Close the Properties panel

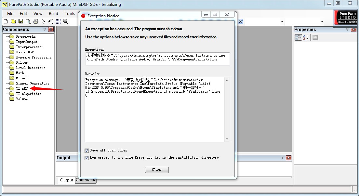[354, 30]
